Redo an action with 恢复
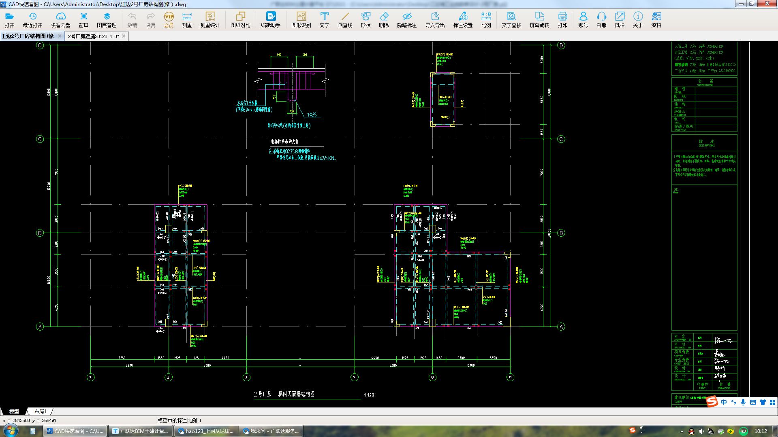The height and width of the screenshot is (437, 778). (151, 20)
